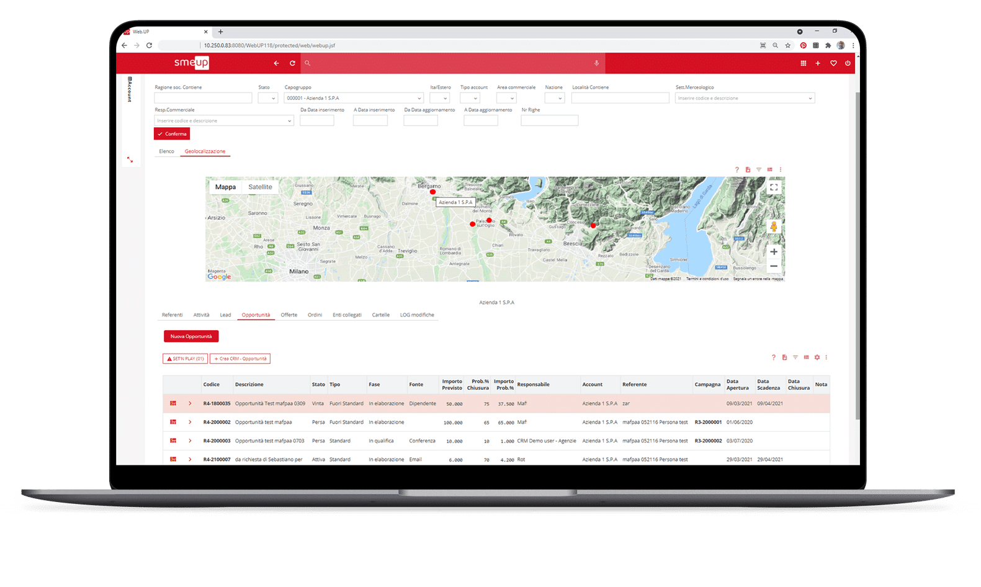Switch to the Elenco tab

(166, 151)
